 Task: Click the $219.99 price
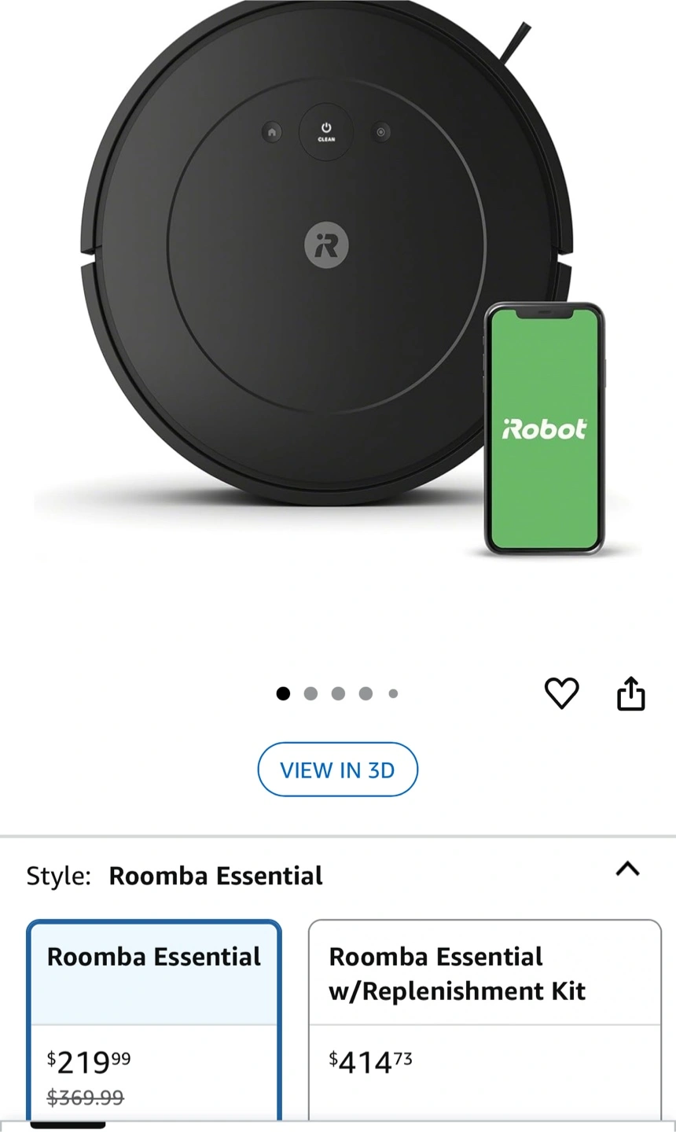click(x=89, y=1062)
